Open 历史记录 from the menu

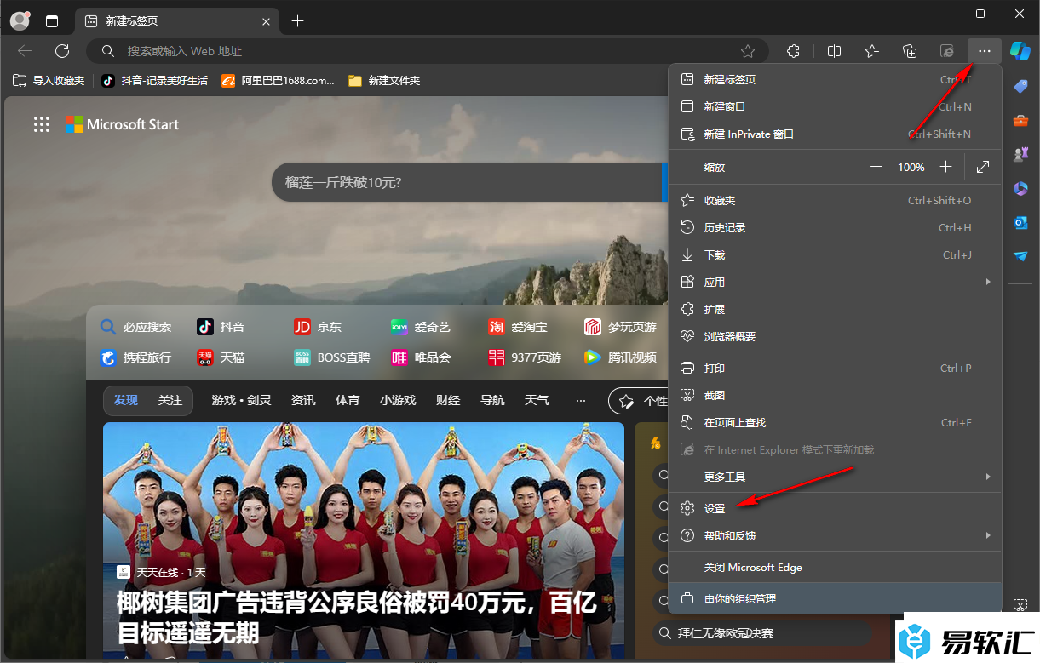725,227
